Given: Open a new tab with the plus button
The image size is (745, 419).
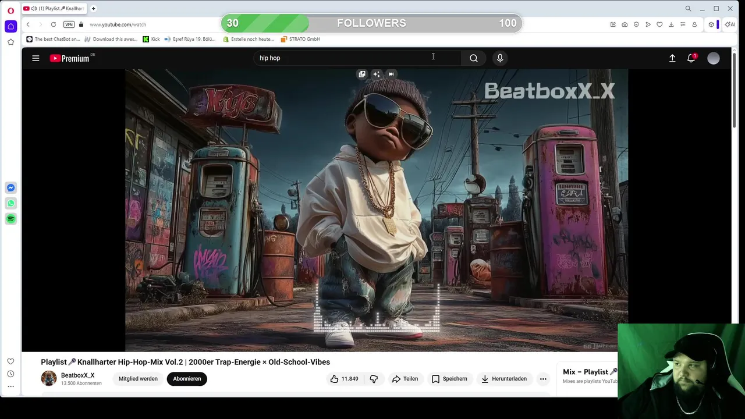Looking at the screenshot, I should tap(93, 9).
